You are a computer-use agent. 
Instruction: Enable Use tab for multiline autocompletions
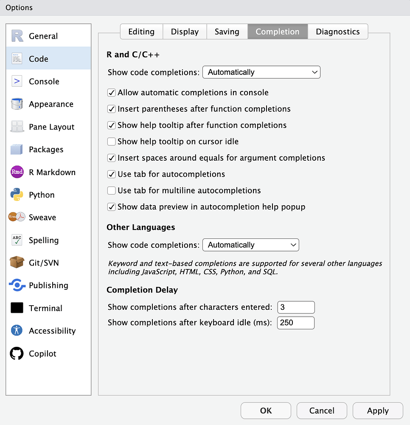point(112,190)
